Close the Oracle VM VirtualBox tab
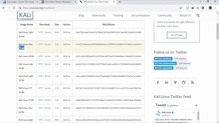The height and width of the screenshot is (123, 219). 37,2
